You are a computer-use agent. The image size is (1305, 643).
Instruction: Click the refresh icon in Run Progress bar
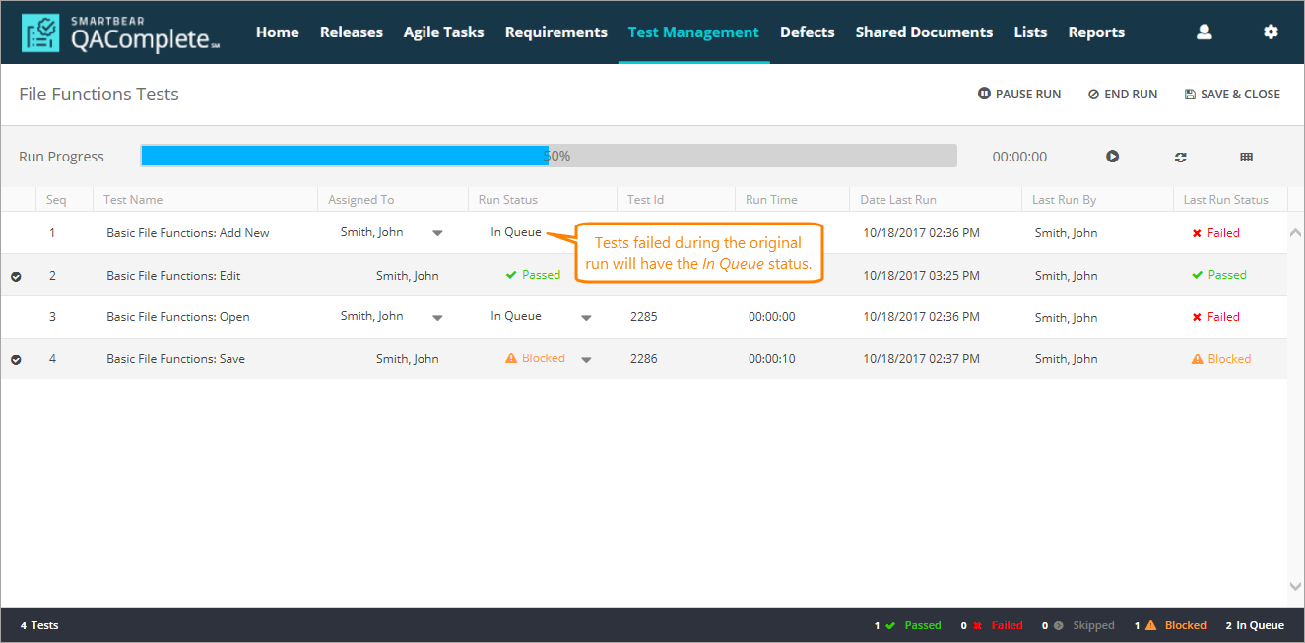(x=1180, y=157)
